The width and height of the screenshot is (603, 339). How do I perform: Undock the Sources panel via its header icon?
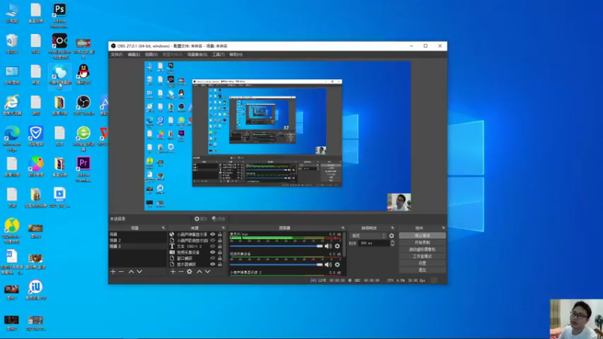[x=223, y=228]
